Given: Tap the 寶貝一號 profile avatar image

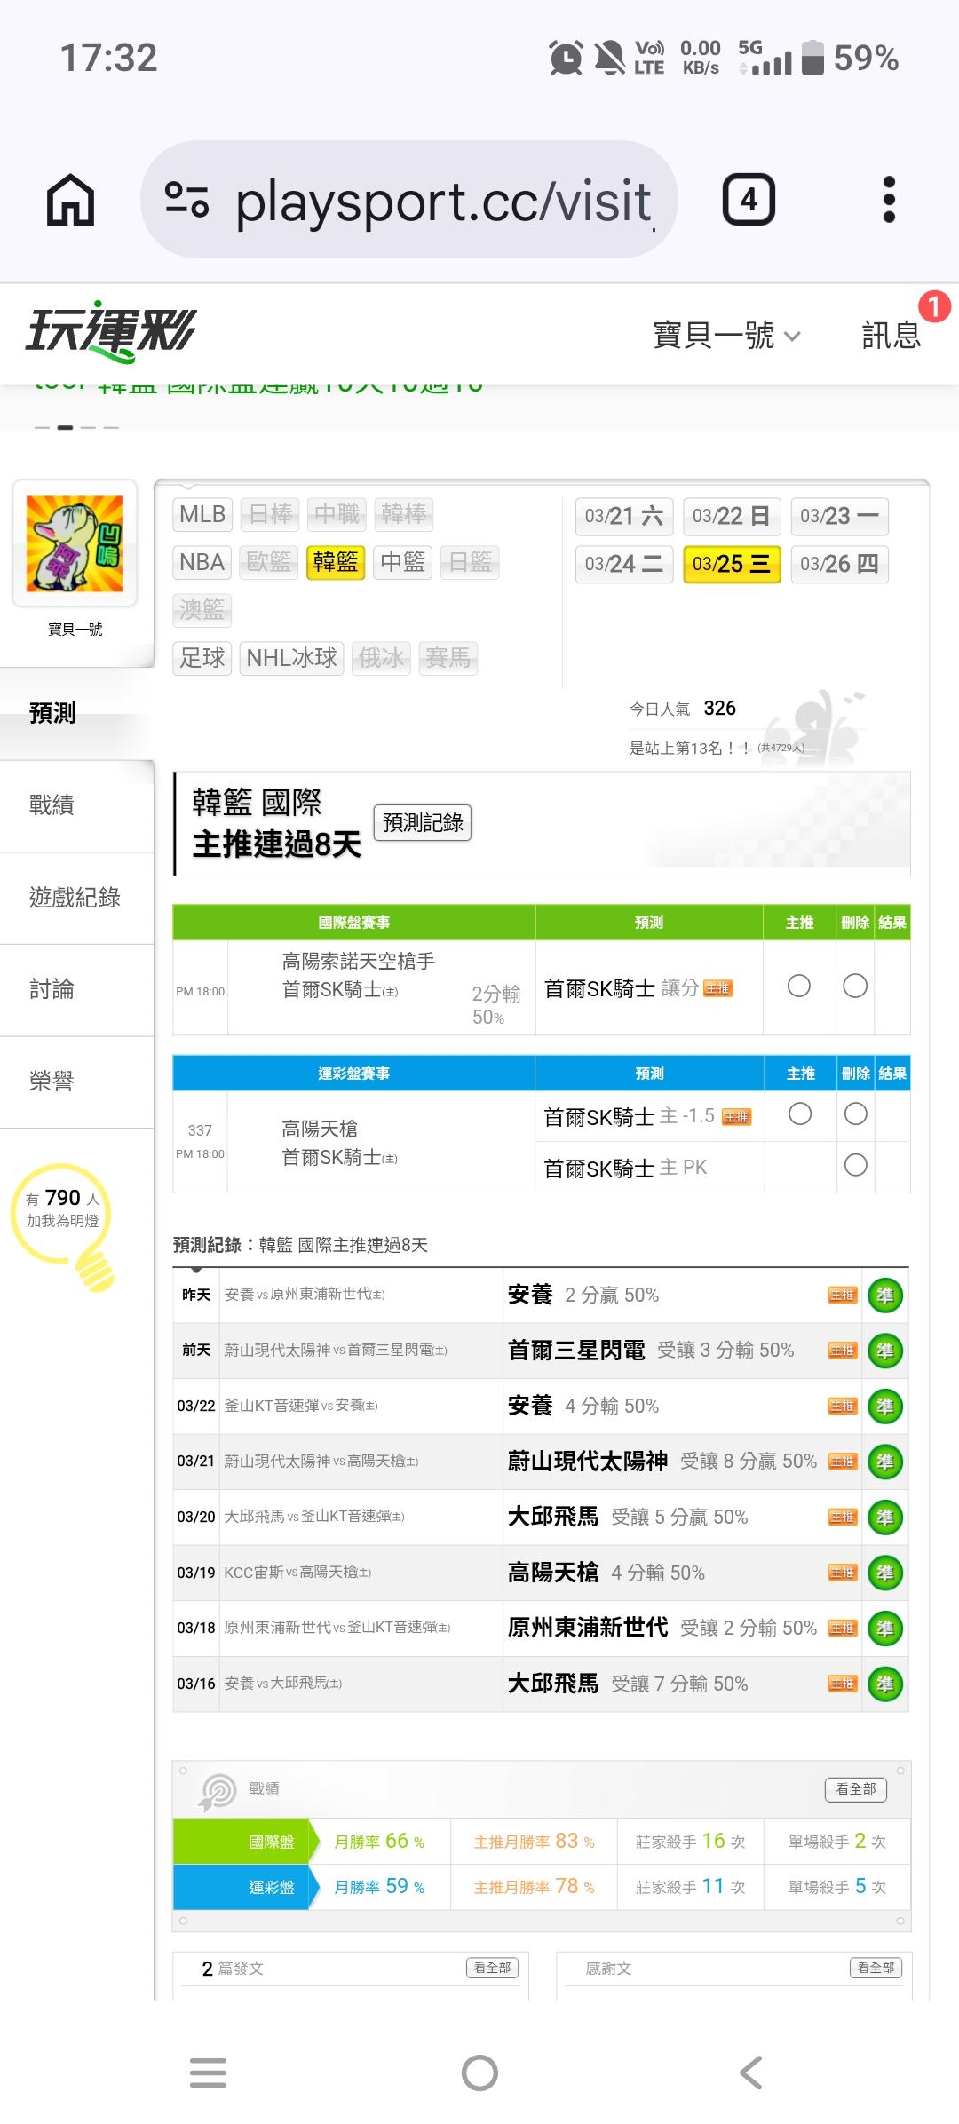Looking at the screenshot, I should point(75,543).
